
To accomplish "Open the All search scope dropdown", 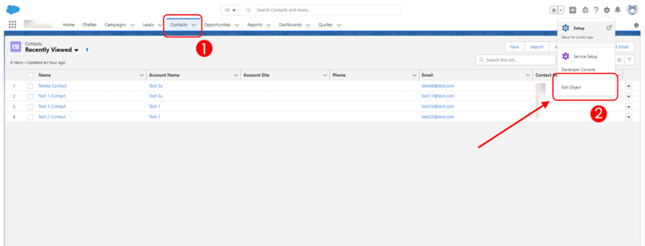I will pyautogui.click(x=231, y=10).
